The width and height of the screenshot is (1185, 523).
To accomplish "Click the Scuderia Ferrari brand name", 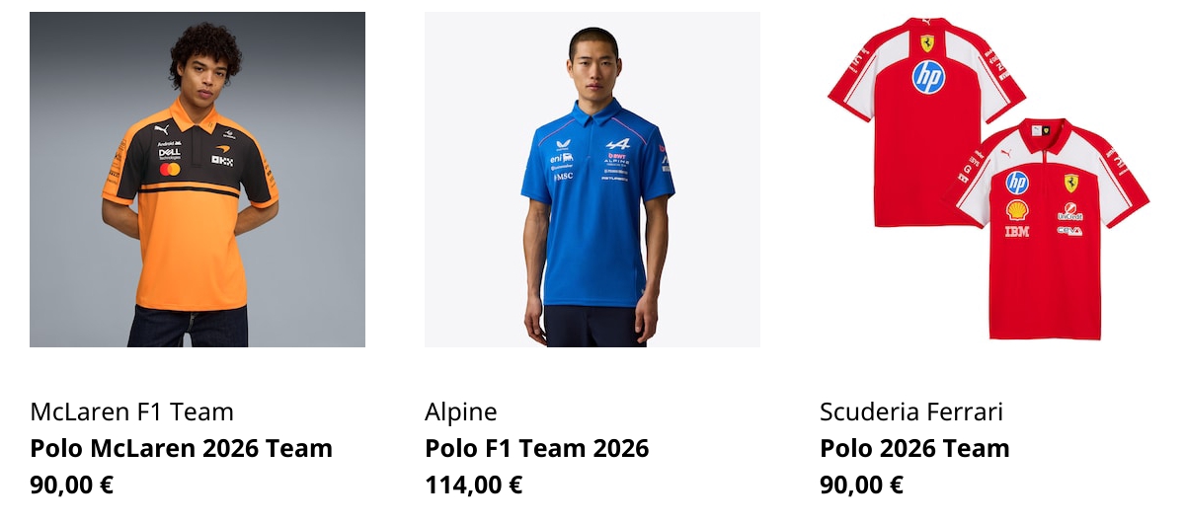I will click(911, 411).
